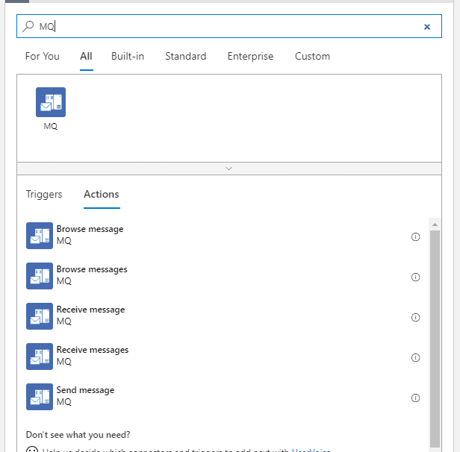Screen dimensions: 460x452
Task: Switch to the For You tab
Action: click(43, 56)
